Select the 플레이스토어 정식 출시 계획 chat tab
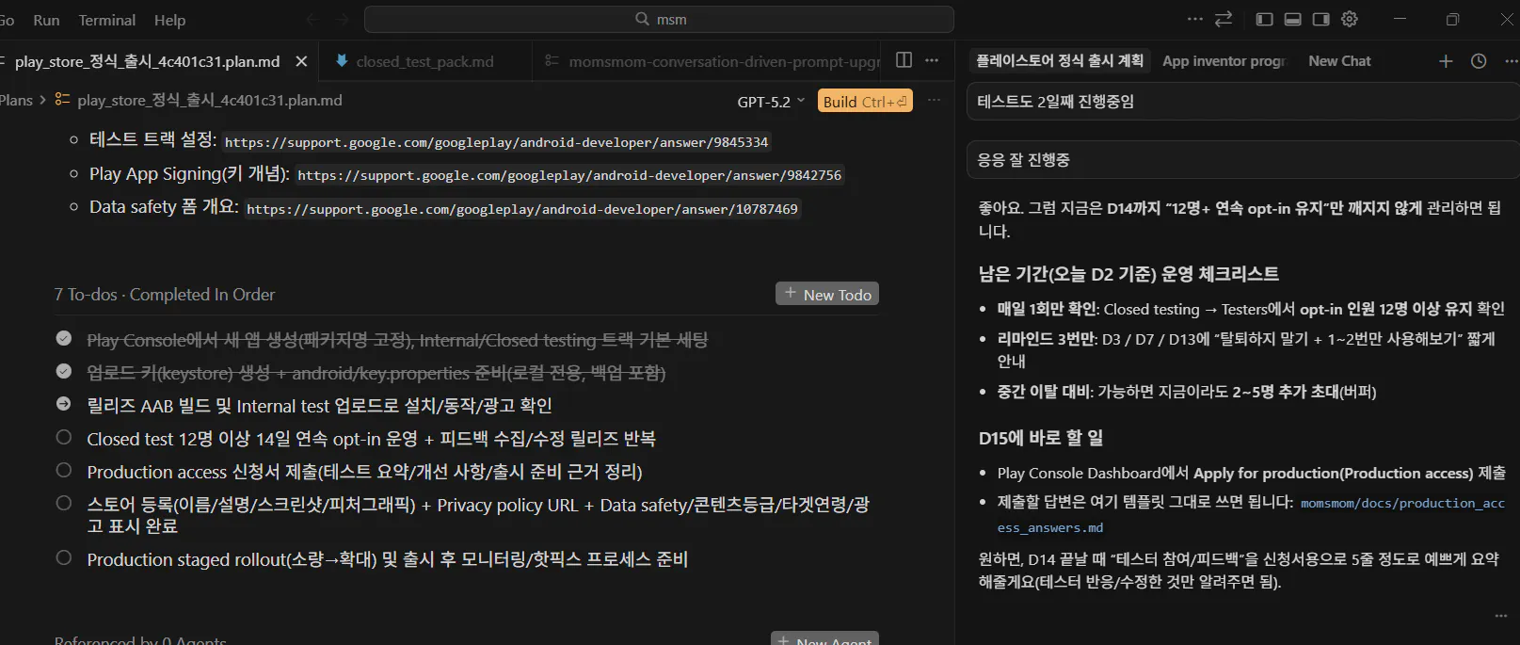The height and width of the screenshot is (645, 1520). (x=1060, y=61)
